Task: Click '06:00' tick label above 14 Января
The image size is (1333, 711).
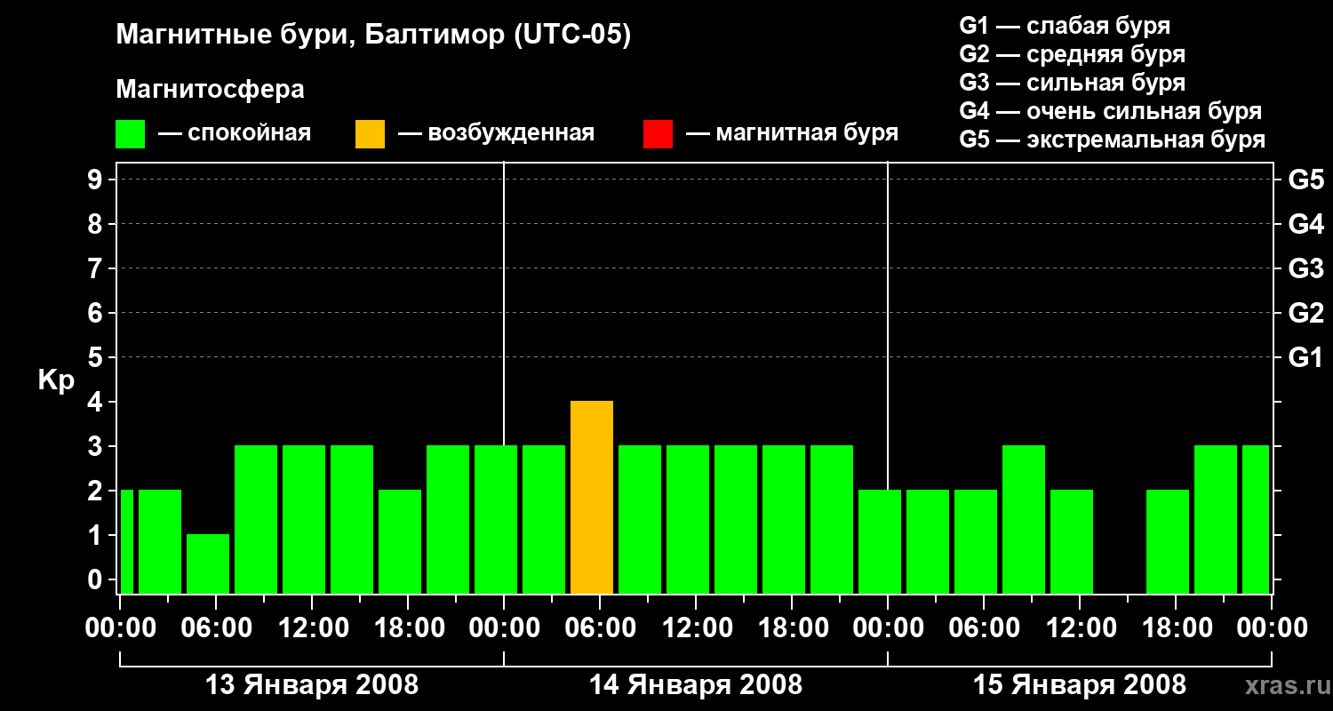Action: click(600, 628)
